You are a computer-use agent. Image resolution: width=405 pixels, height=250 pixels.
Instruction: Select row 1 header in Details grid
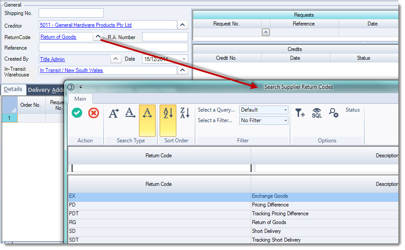click(10, 118)
